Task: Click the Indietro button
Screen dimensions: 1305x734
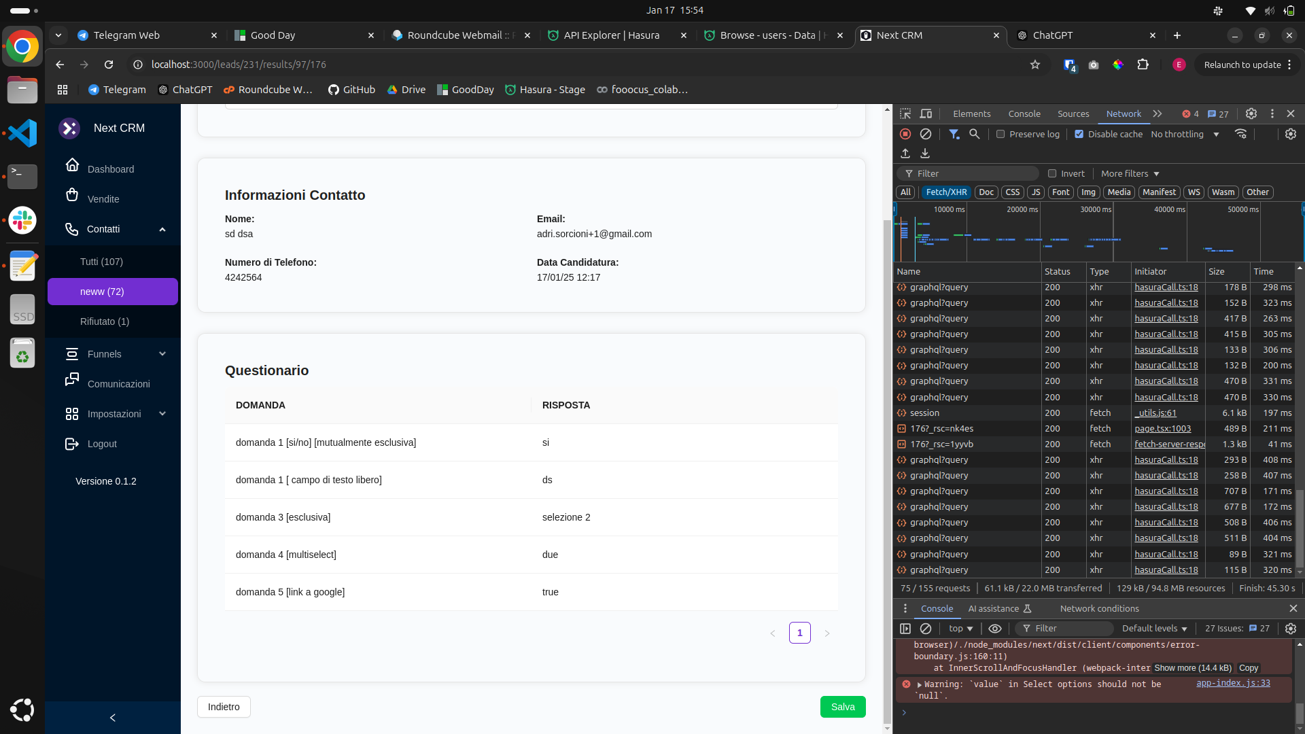Action: coord(224,707)
